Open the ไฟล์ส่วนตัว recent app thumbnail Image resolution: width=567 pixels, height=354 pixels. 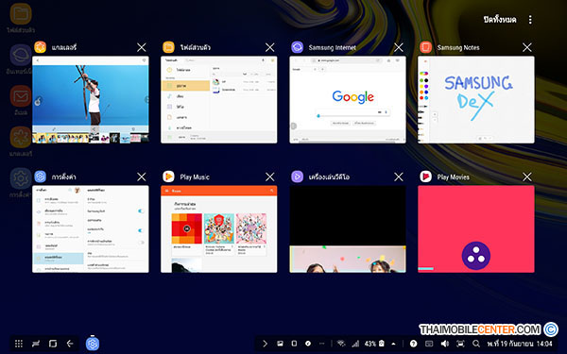point(219,100)
